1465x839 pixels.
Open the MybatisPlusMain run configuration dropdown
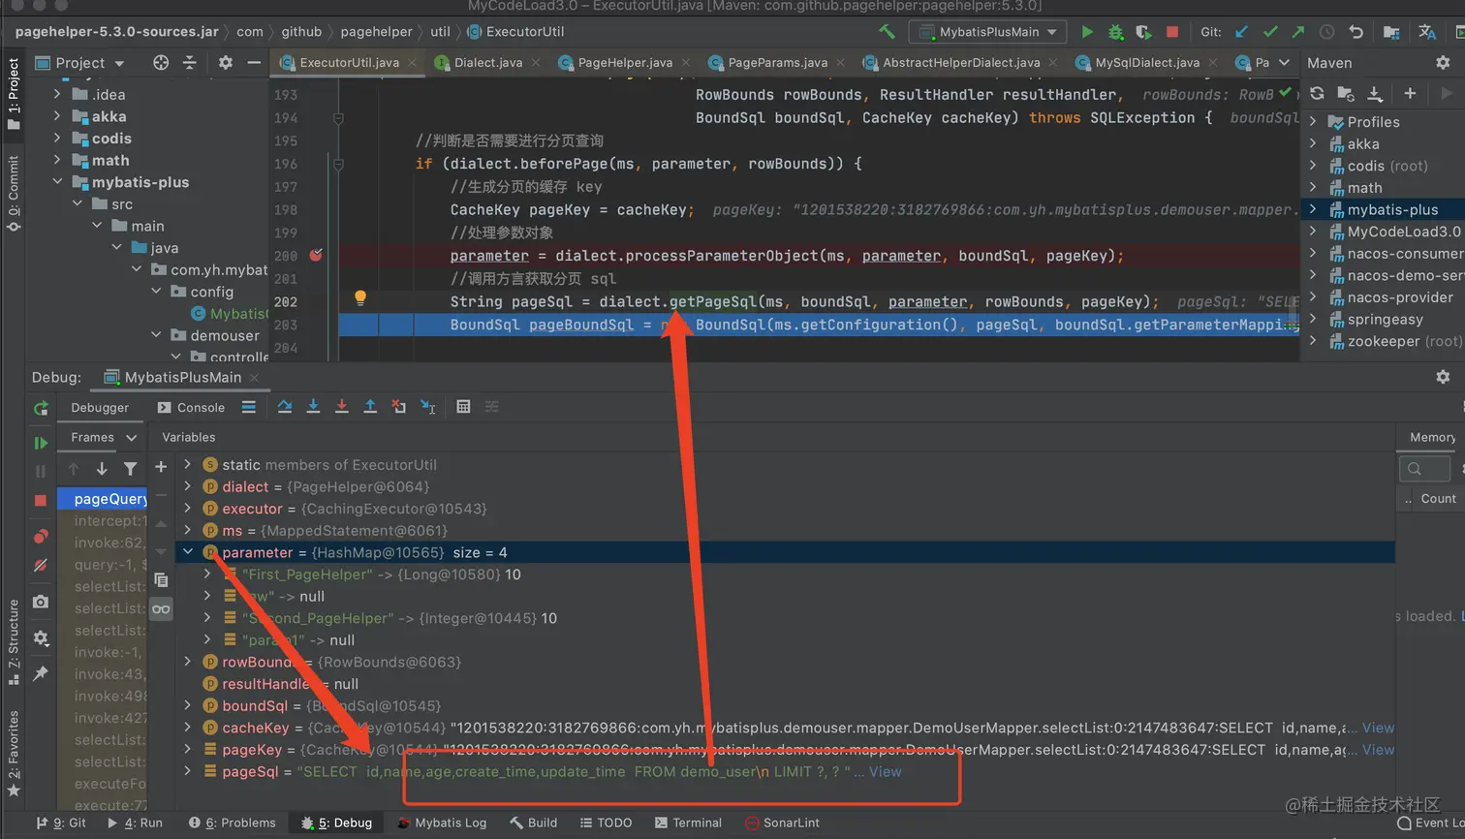(x=987, y=32)
